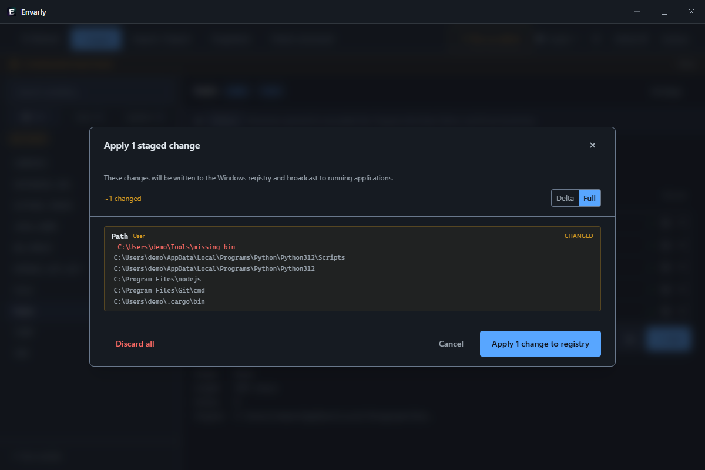The height and width of the screenshot is (470, 705).
Task: Cancel the apply dialog
Action: point(451,344)
